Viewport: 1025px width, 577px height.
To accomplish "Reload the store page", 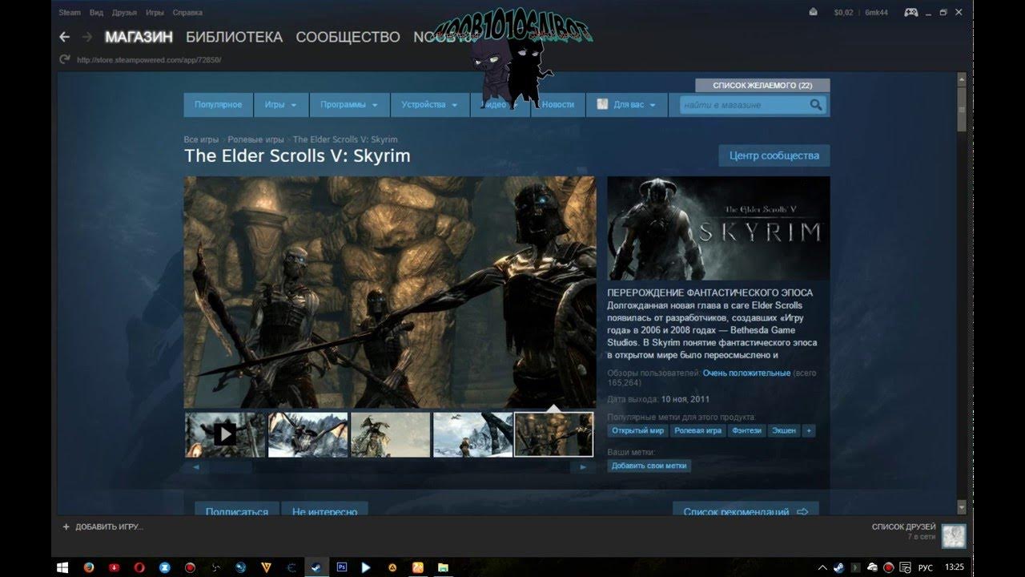I will (65, 59).
